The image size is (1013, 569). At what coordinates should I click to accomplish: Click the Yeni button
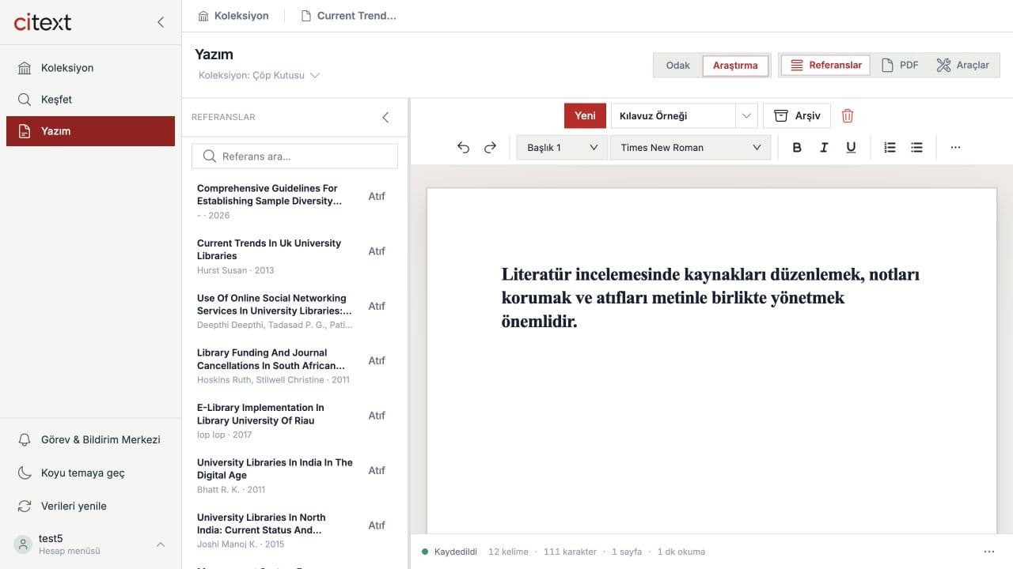pyautogui.click(x=585, y=115)
